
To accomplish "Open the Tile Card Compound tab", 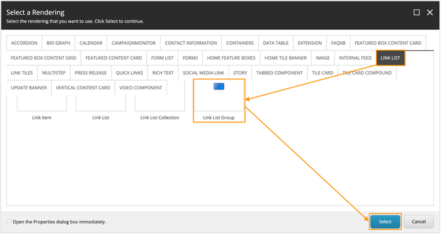I will click(367, 73).
